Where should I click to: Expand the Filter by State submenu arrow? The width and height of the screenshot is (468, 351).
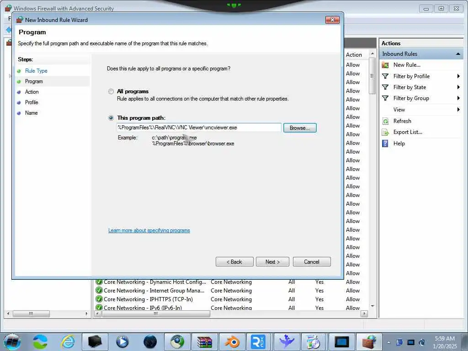pyautogui.click(x=458, y=87)
